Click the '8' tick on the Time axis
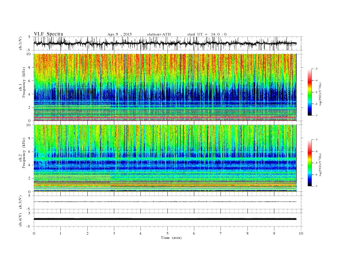 [x=247, y=233]
